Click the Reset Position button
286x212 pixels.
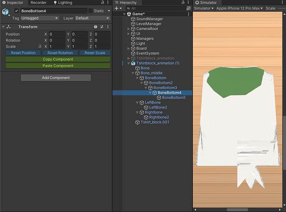(23, 53)
